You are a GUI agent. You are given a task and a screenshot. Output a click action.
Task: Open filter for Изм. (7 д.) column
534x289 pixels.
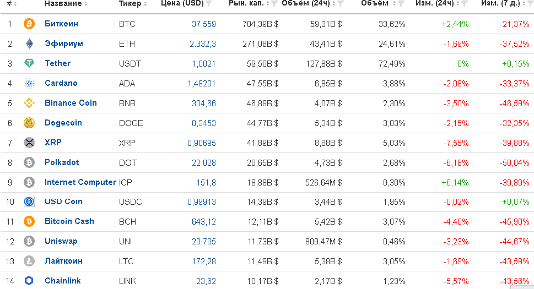click(531, 3)
